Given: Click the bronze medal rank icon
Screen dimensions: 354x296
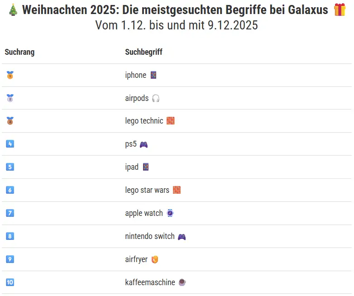Looking at the screenshot, I should click(10, 121).
